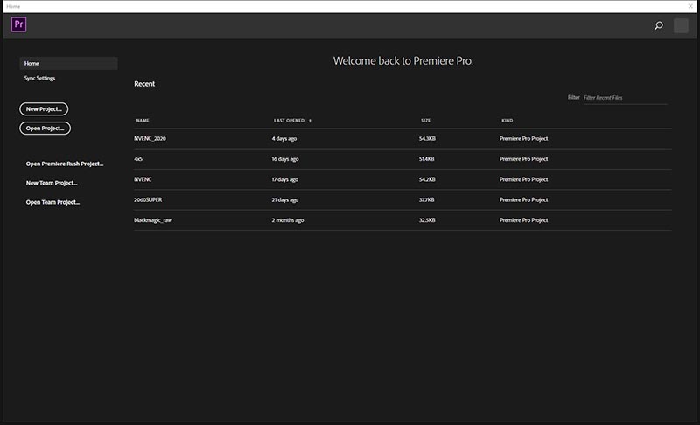Screen dimensions: 700x425
Task: Click the '2 months ago' cell
Action: 288,220
